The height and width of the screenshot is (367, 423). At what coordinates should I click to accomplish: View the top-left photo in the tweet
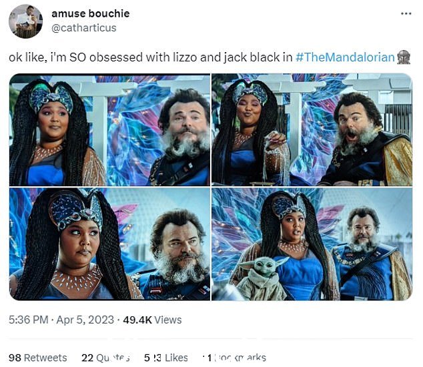coord(109,129)
